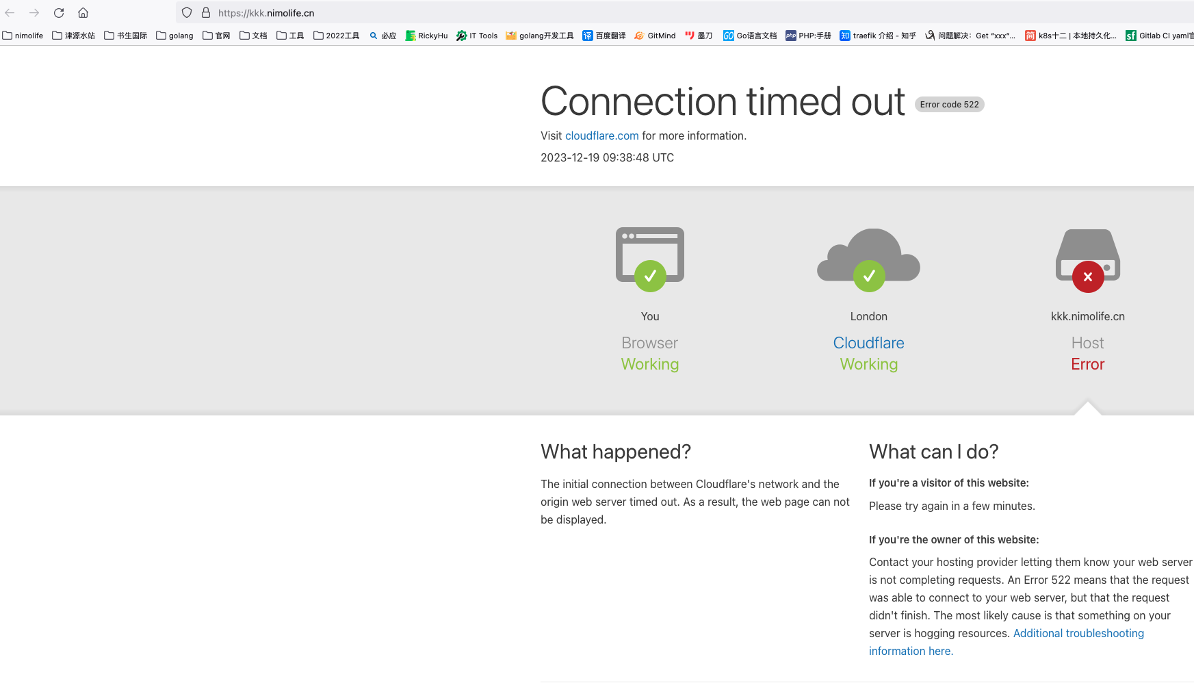Expand the golang bookmark folder

(x=174, y=36)
